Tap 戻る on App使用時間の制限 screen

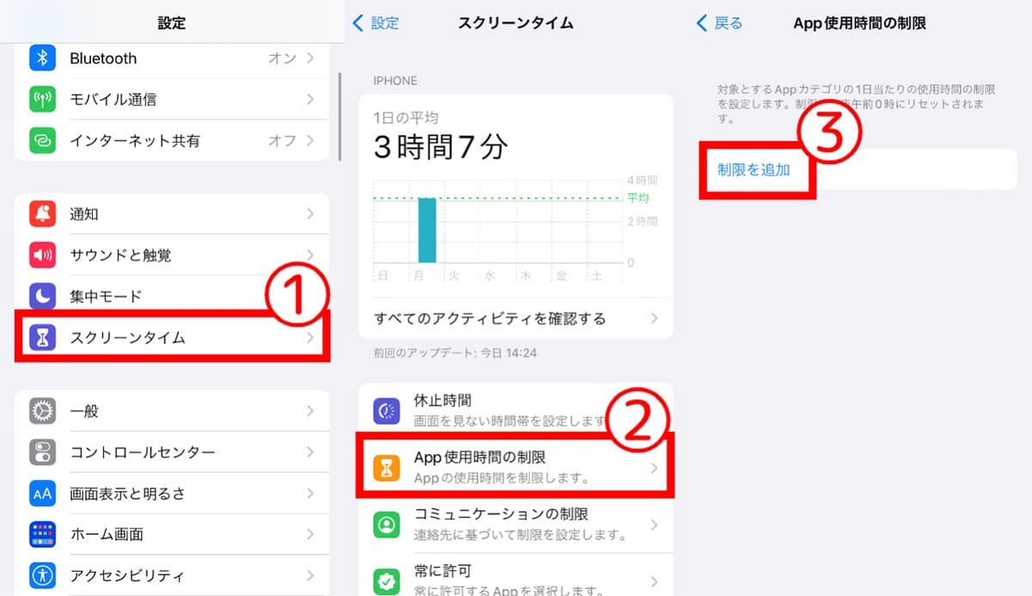[719, 23]
